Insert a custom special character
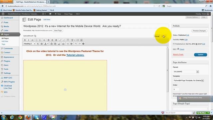This screenshot has height=120, width=213. pos(63,44)
